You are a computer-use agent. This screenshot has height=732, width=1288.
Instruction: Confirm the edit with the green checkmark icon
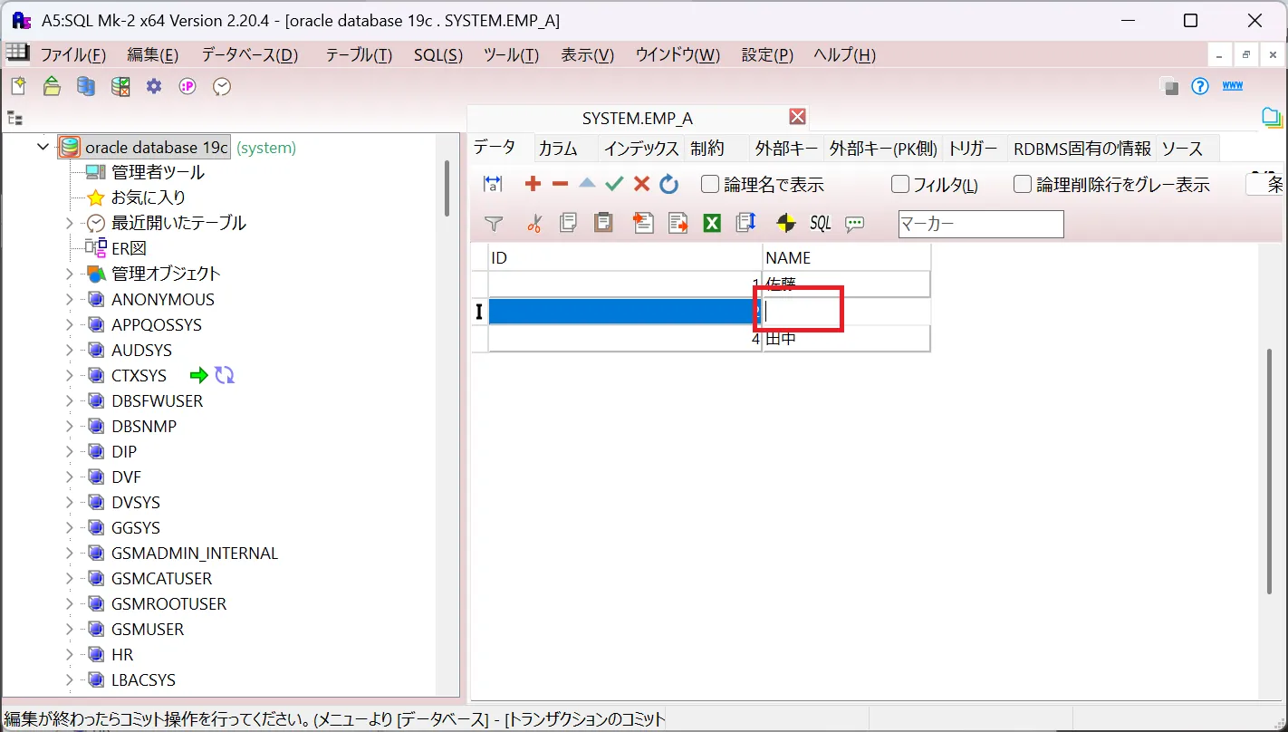coord(614,184)
